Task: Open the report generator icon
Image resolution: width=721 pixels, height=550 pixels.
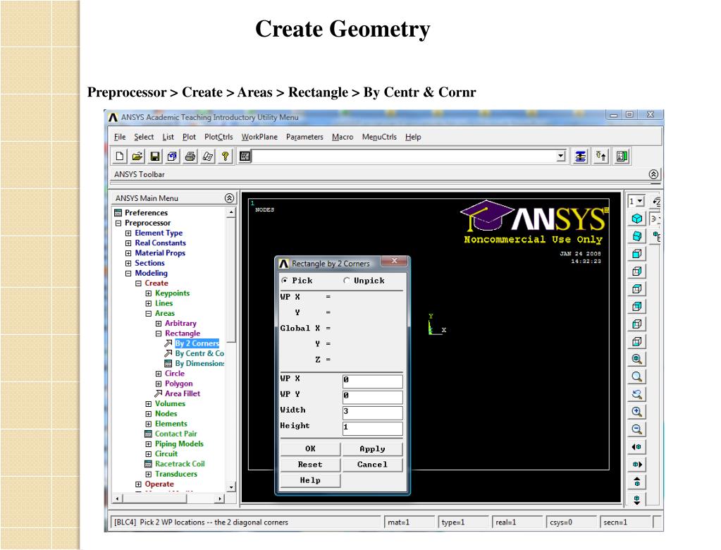Action: 207,157
